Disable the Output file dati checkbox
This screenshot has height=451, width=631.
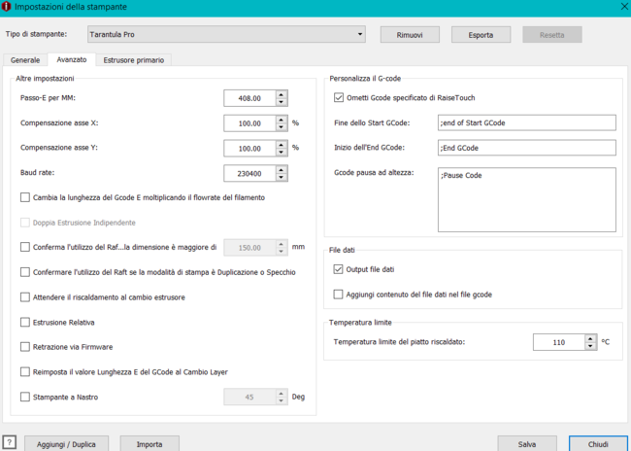[x=338, y=269]
